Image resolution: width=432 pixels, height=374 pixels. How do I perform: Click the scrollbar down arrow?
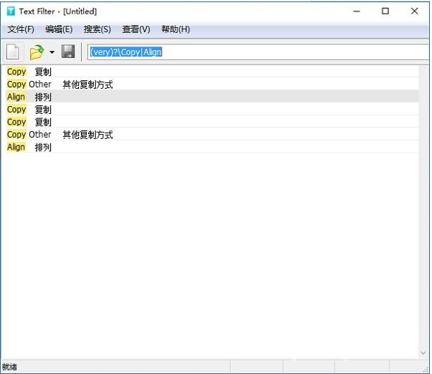pos(423,353)
